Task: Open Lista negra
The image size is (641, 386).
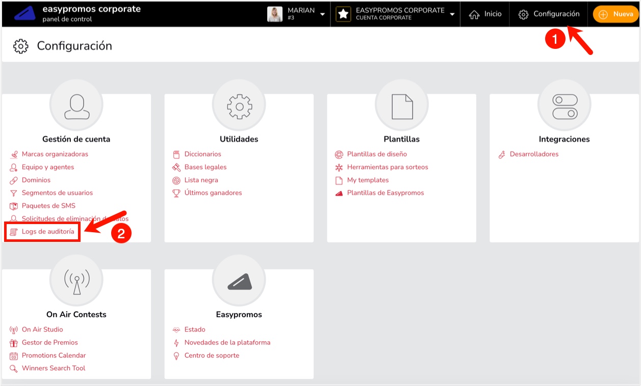Action: pyautogui.click(x=201, y=180)
